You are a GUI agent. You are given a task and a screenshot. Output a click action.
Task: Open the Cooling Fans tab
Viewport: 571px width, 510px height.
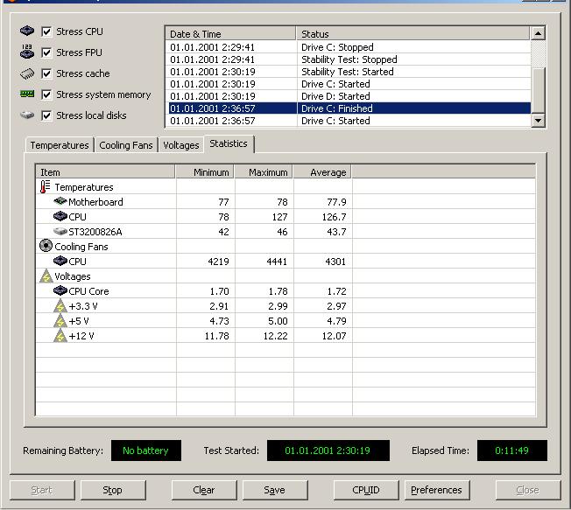point(126,145)
